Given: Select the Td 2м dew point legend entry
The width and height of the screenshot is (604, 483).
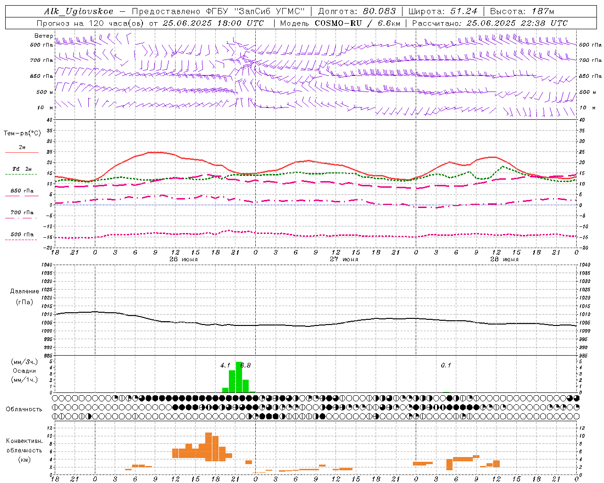Looking at the screenshot, I should point(22,169).
